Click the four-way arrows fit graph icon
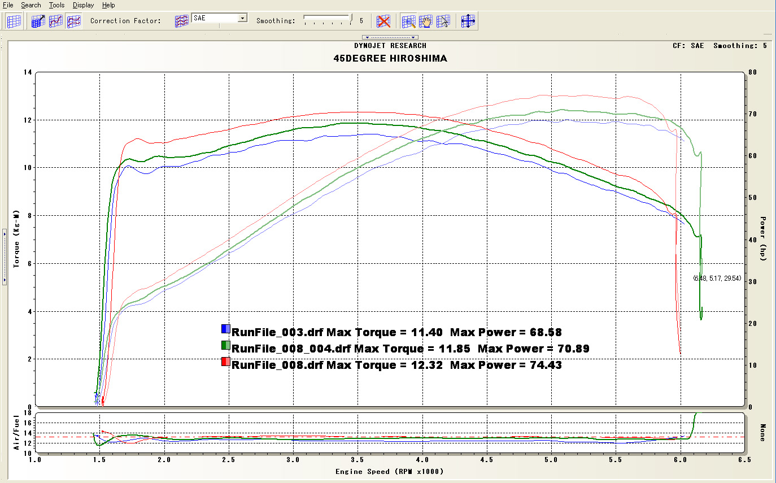The height and width of the screenshot is (483, 776). click(468, 21)
